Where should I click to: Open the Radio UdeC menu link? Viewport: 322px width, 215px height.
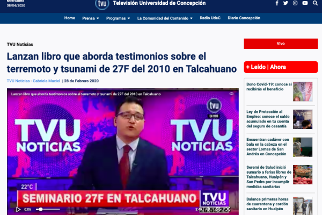coord(210,18)
